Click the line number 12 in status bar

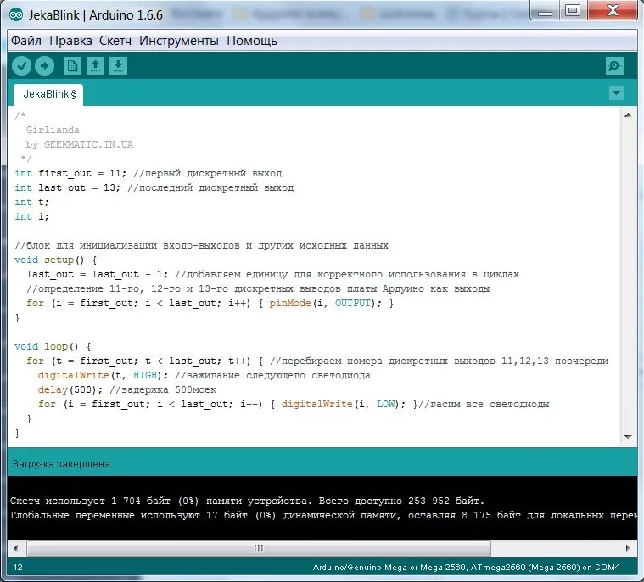tap(18, 568)
